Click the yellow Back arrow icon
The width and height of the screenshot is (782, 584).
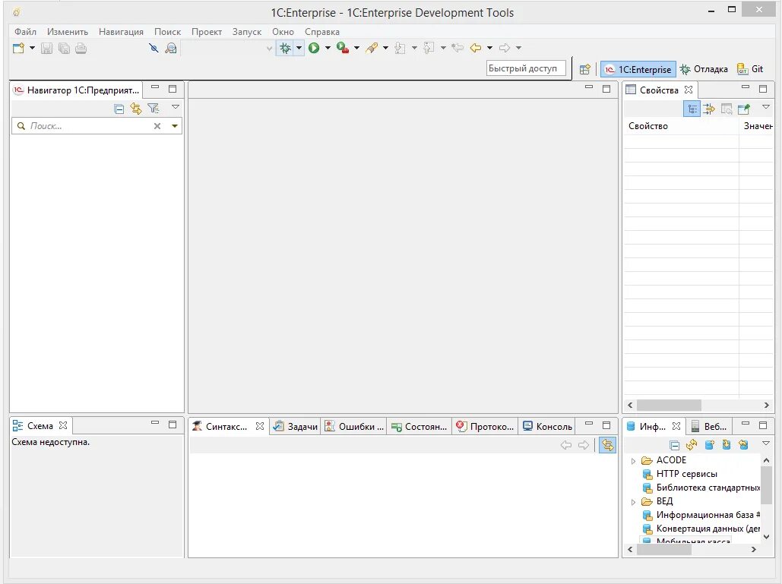click(x=475, y=49)
